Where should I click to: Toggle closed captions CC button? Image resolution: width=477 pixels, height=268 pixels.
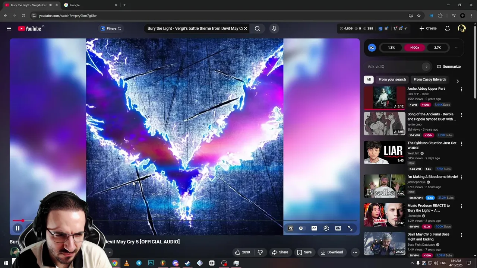point(314,228)
